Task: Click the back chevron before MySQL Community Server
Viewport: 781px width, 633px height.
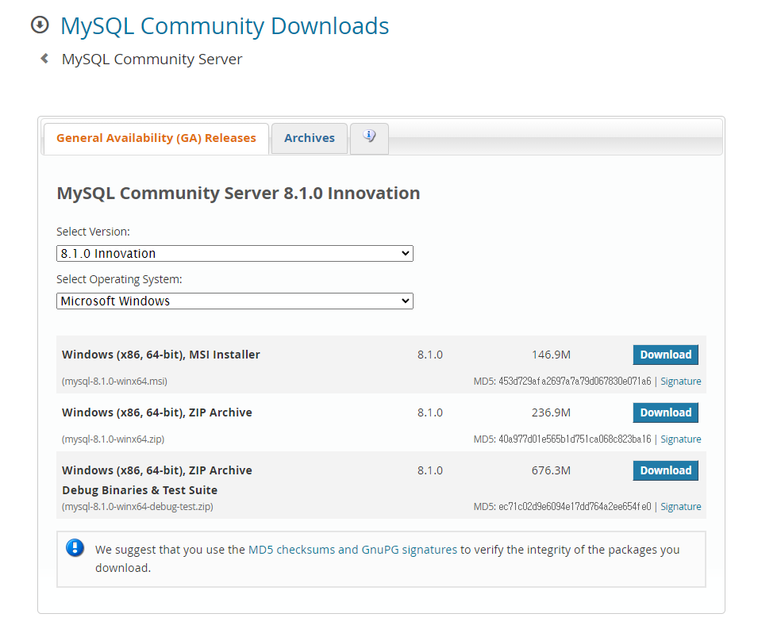Action: tap(44, 59)
